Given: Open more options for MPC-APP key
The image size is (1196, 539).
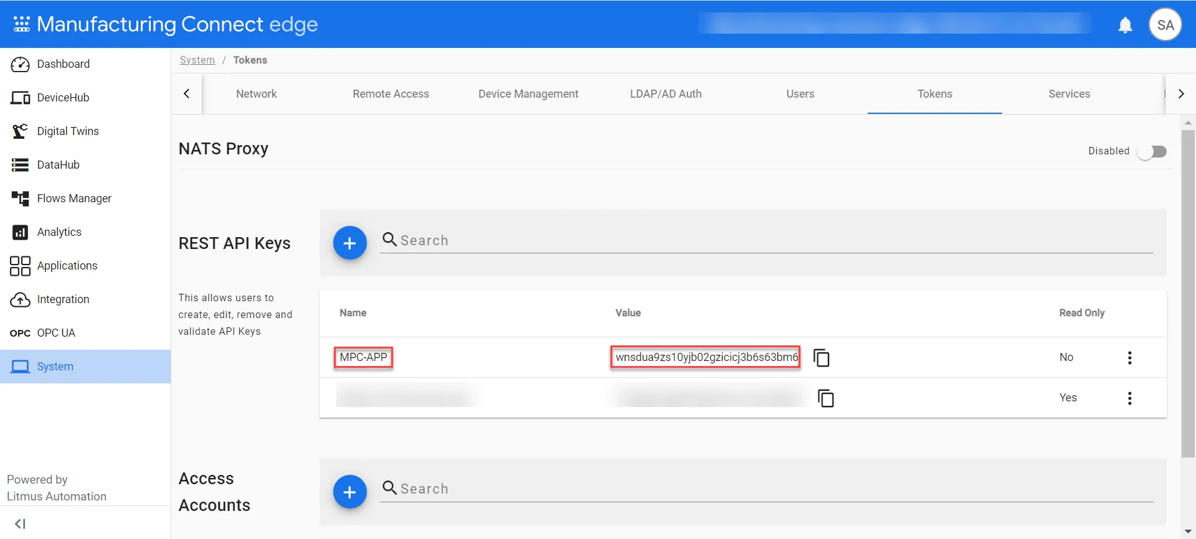Looking at the screenshot, I should (1129, 358).
